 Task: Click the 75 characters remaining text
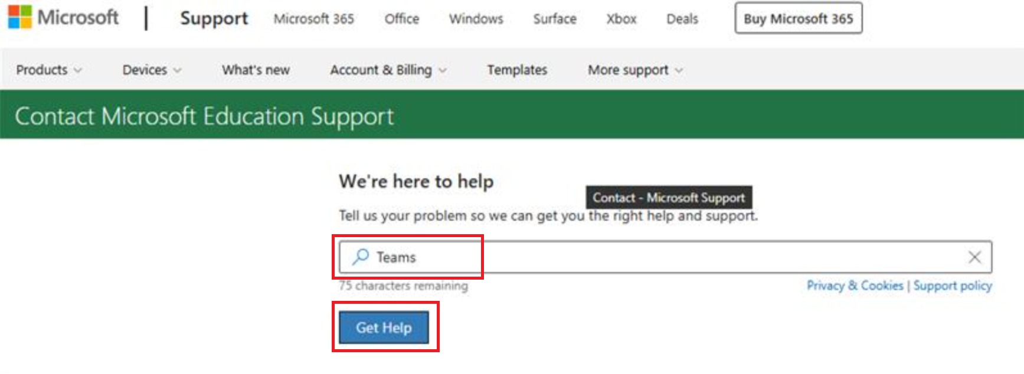(x=403, y=286)
